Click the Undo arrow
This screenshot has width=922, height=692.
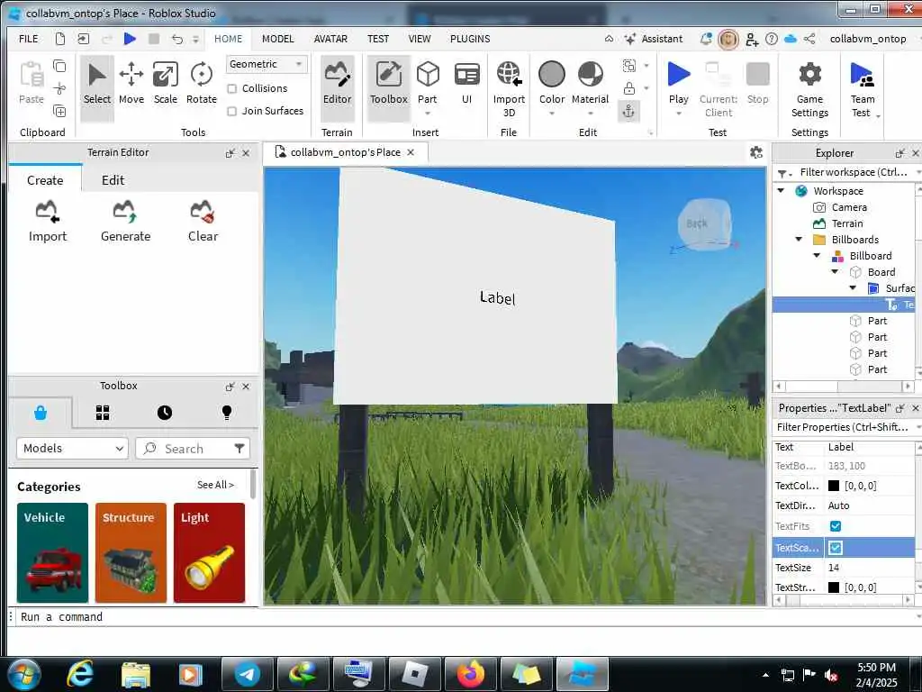[x=177, y=39]
